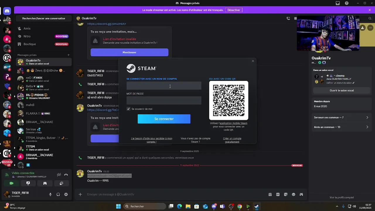Image resolution: width=375 pixels, height=211 pixels.
Task: Open the soundboard button in voice panel
Action: pos(62,183)
